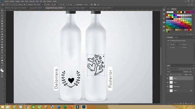Click the Capa 2 layer thumbnail

pos(171,78)
